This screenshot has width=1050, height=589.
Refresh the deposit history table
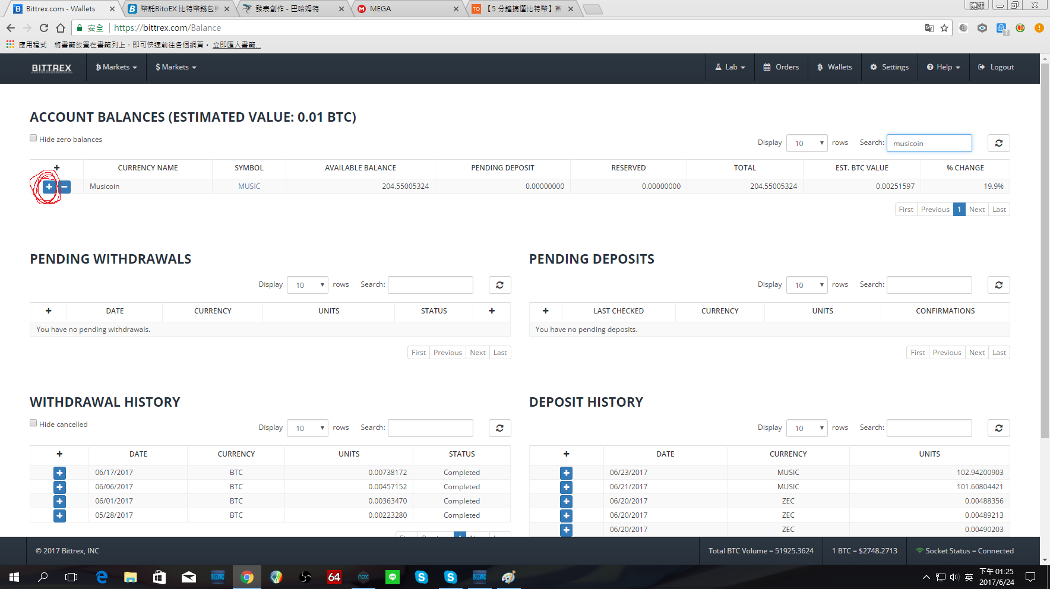click(x=998, y=428)
